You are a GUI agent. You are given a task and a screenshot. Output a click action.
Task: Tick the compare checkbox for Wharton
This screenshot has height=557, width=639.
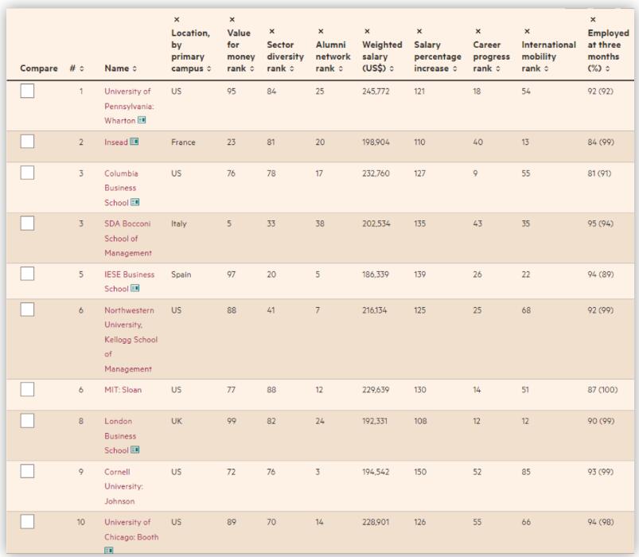[x=27, y=91]
